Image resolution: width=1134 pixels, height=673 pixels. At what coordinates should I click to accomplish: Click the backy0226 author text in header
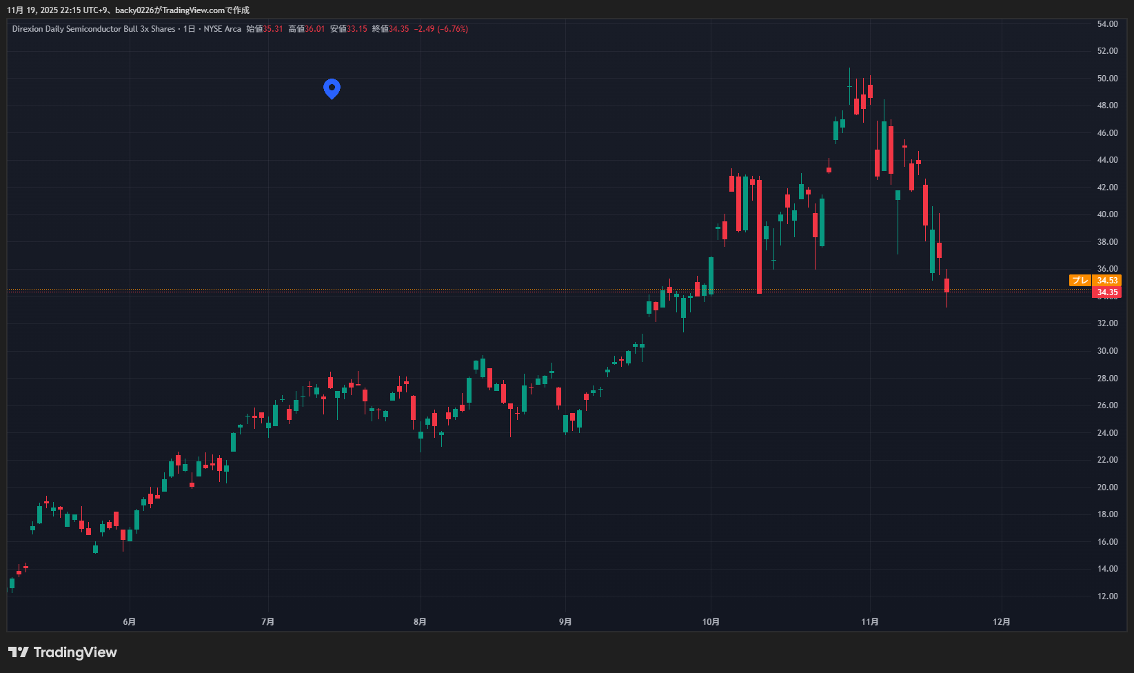point(134,10)
